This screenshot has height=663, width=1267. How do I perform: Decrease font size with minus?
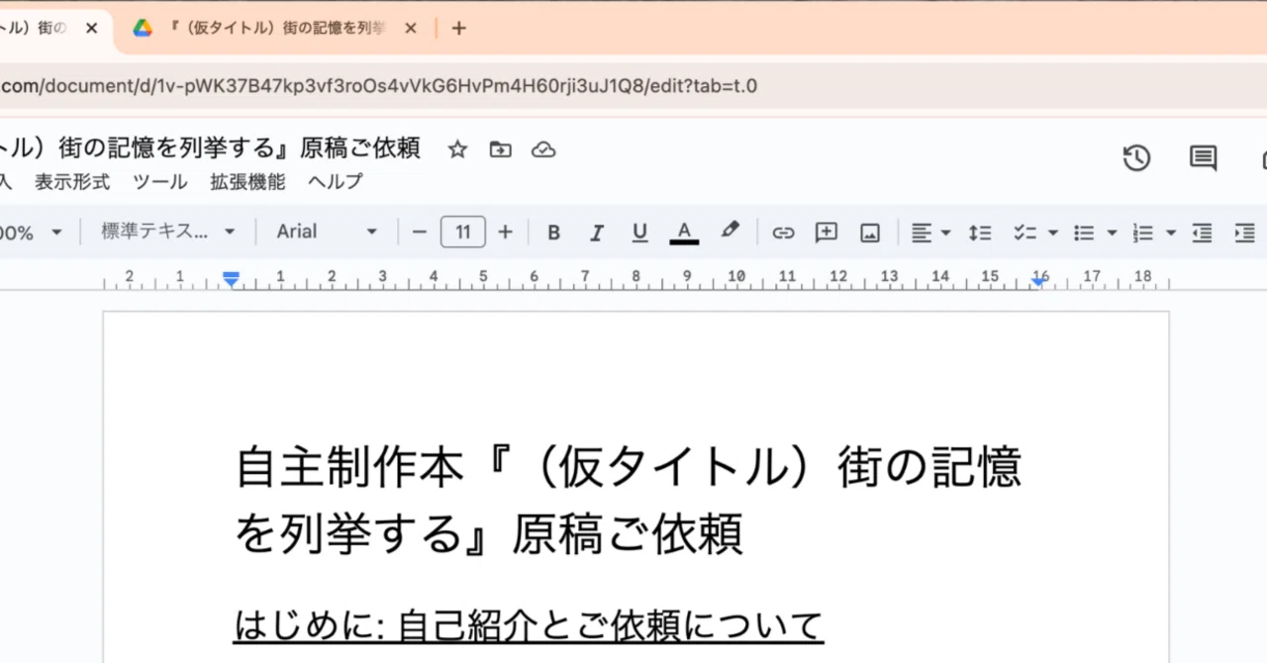[x=419, y=233]
